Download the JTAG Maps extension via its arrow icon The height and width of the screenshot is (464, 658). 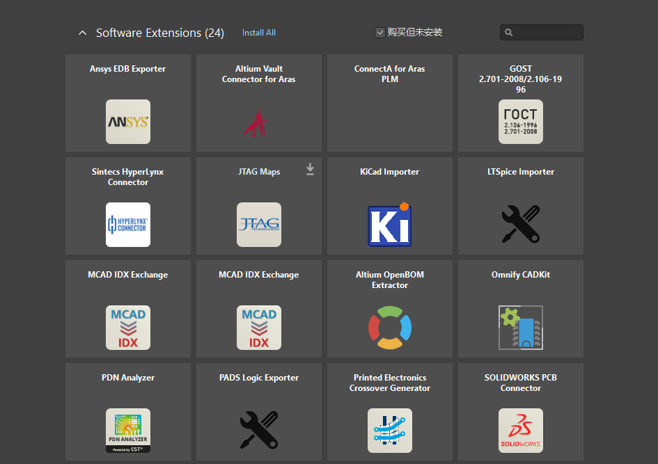click(310, 169)
